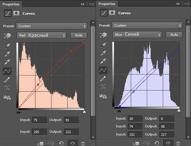The height and width of the screenshot is (146, 191).
Task: Open the Red channel dropdown
Action: (41, 35)
